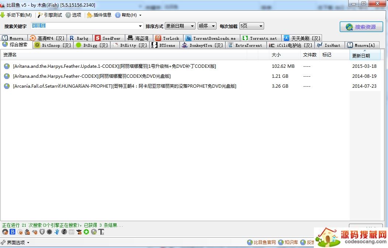This screenshot has width=388, height=248.
Task: Click the globe icon on the 搜索资源 button
Action: (x=349, y=27)
